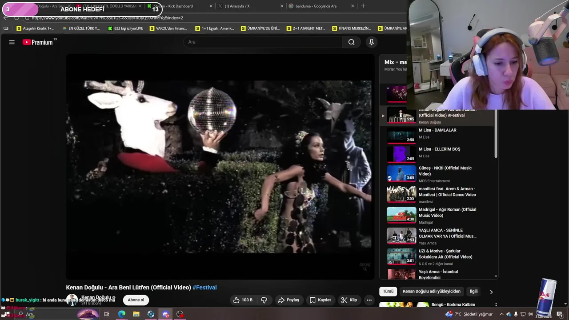
Task: Start voice search with microphone icon
Action: pos(372,42)
